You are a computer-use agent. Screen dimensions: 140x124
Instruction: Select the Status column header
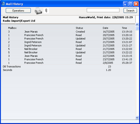click(79, 28)
